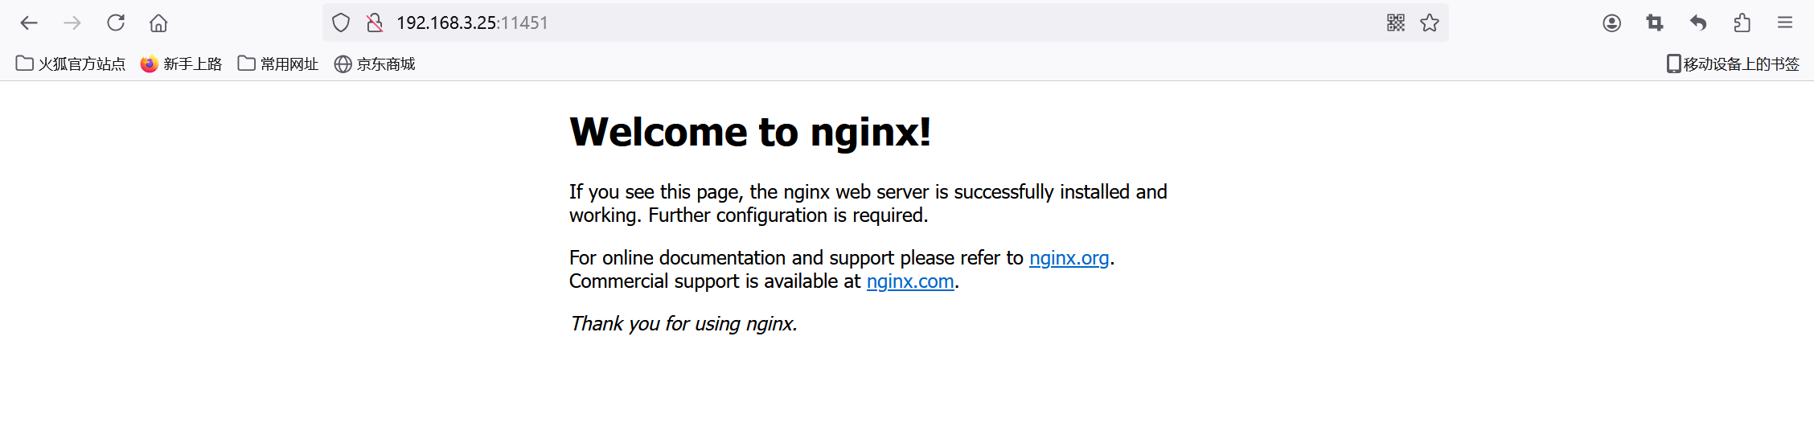Open the Firefox account menu

tap(1611, 23)
